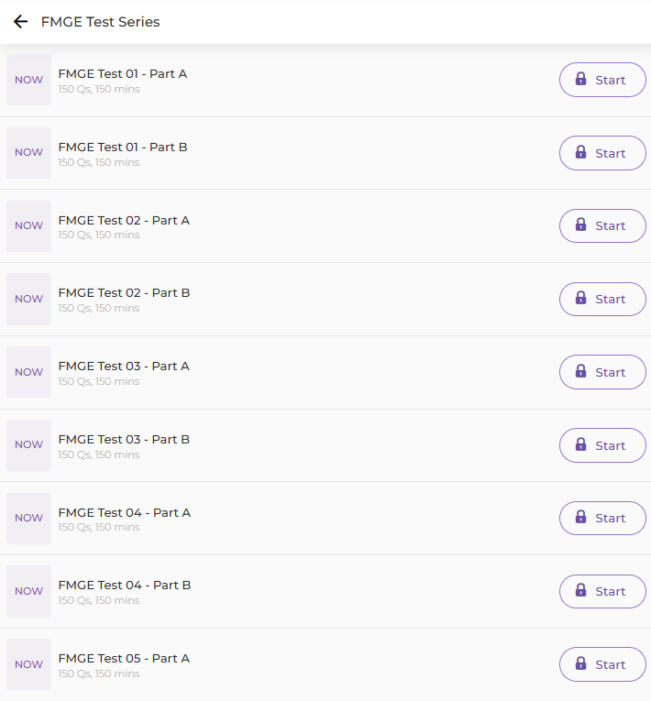Screen dimensions: 651x701
Task: Start FMGE Test 03 - Part B
Action: click(x=602, y=445)
